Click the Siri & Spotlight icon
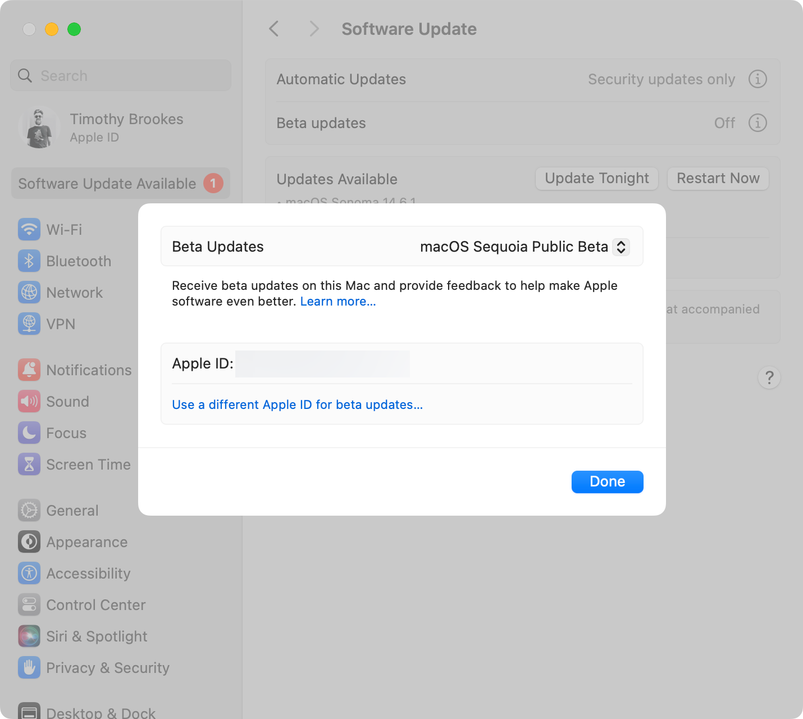The height and width of the screenshot is (719, 803). point(29,636)
